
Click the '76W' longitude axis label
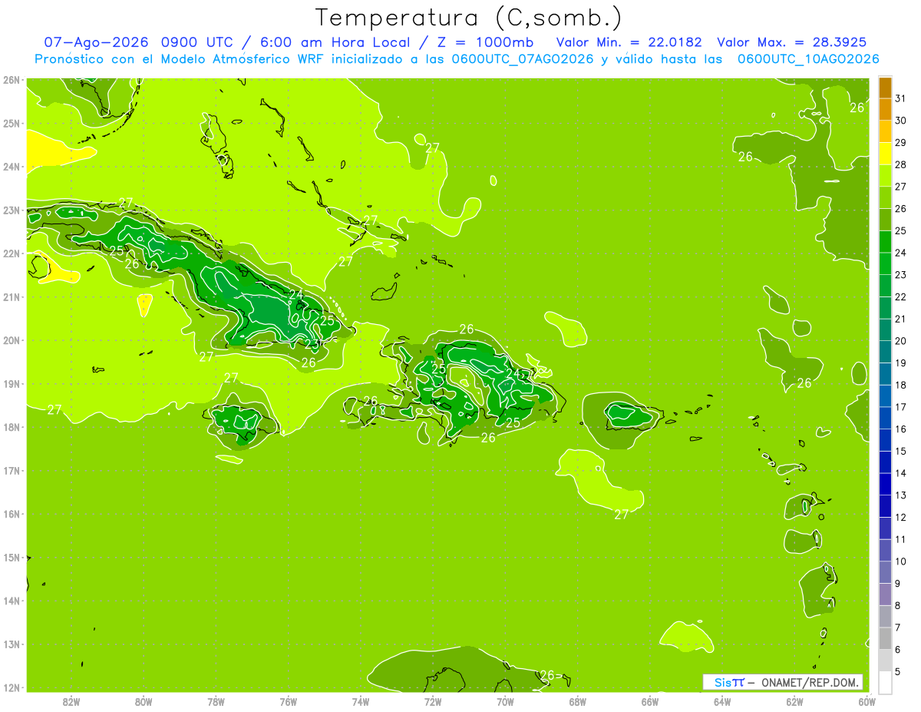(x=289, y=701)
